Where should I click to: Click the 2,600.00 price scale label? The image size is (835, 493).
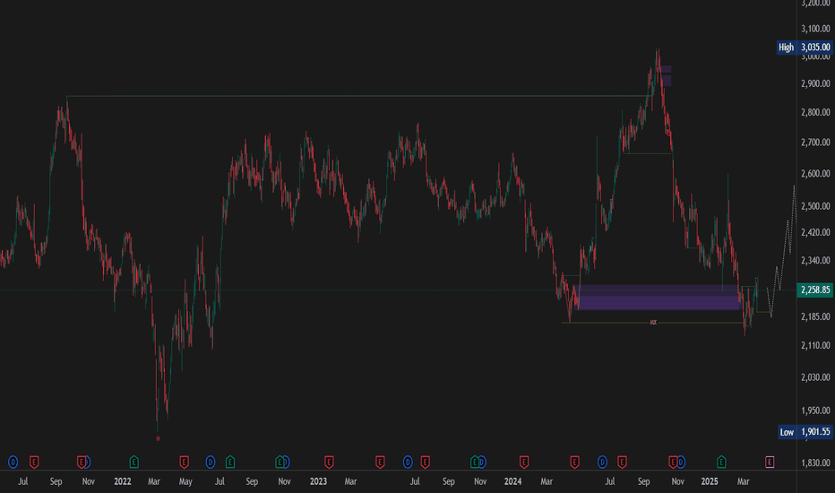tap(815, 174)
